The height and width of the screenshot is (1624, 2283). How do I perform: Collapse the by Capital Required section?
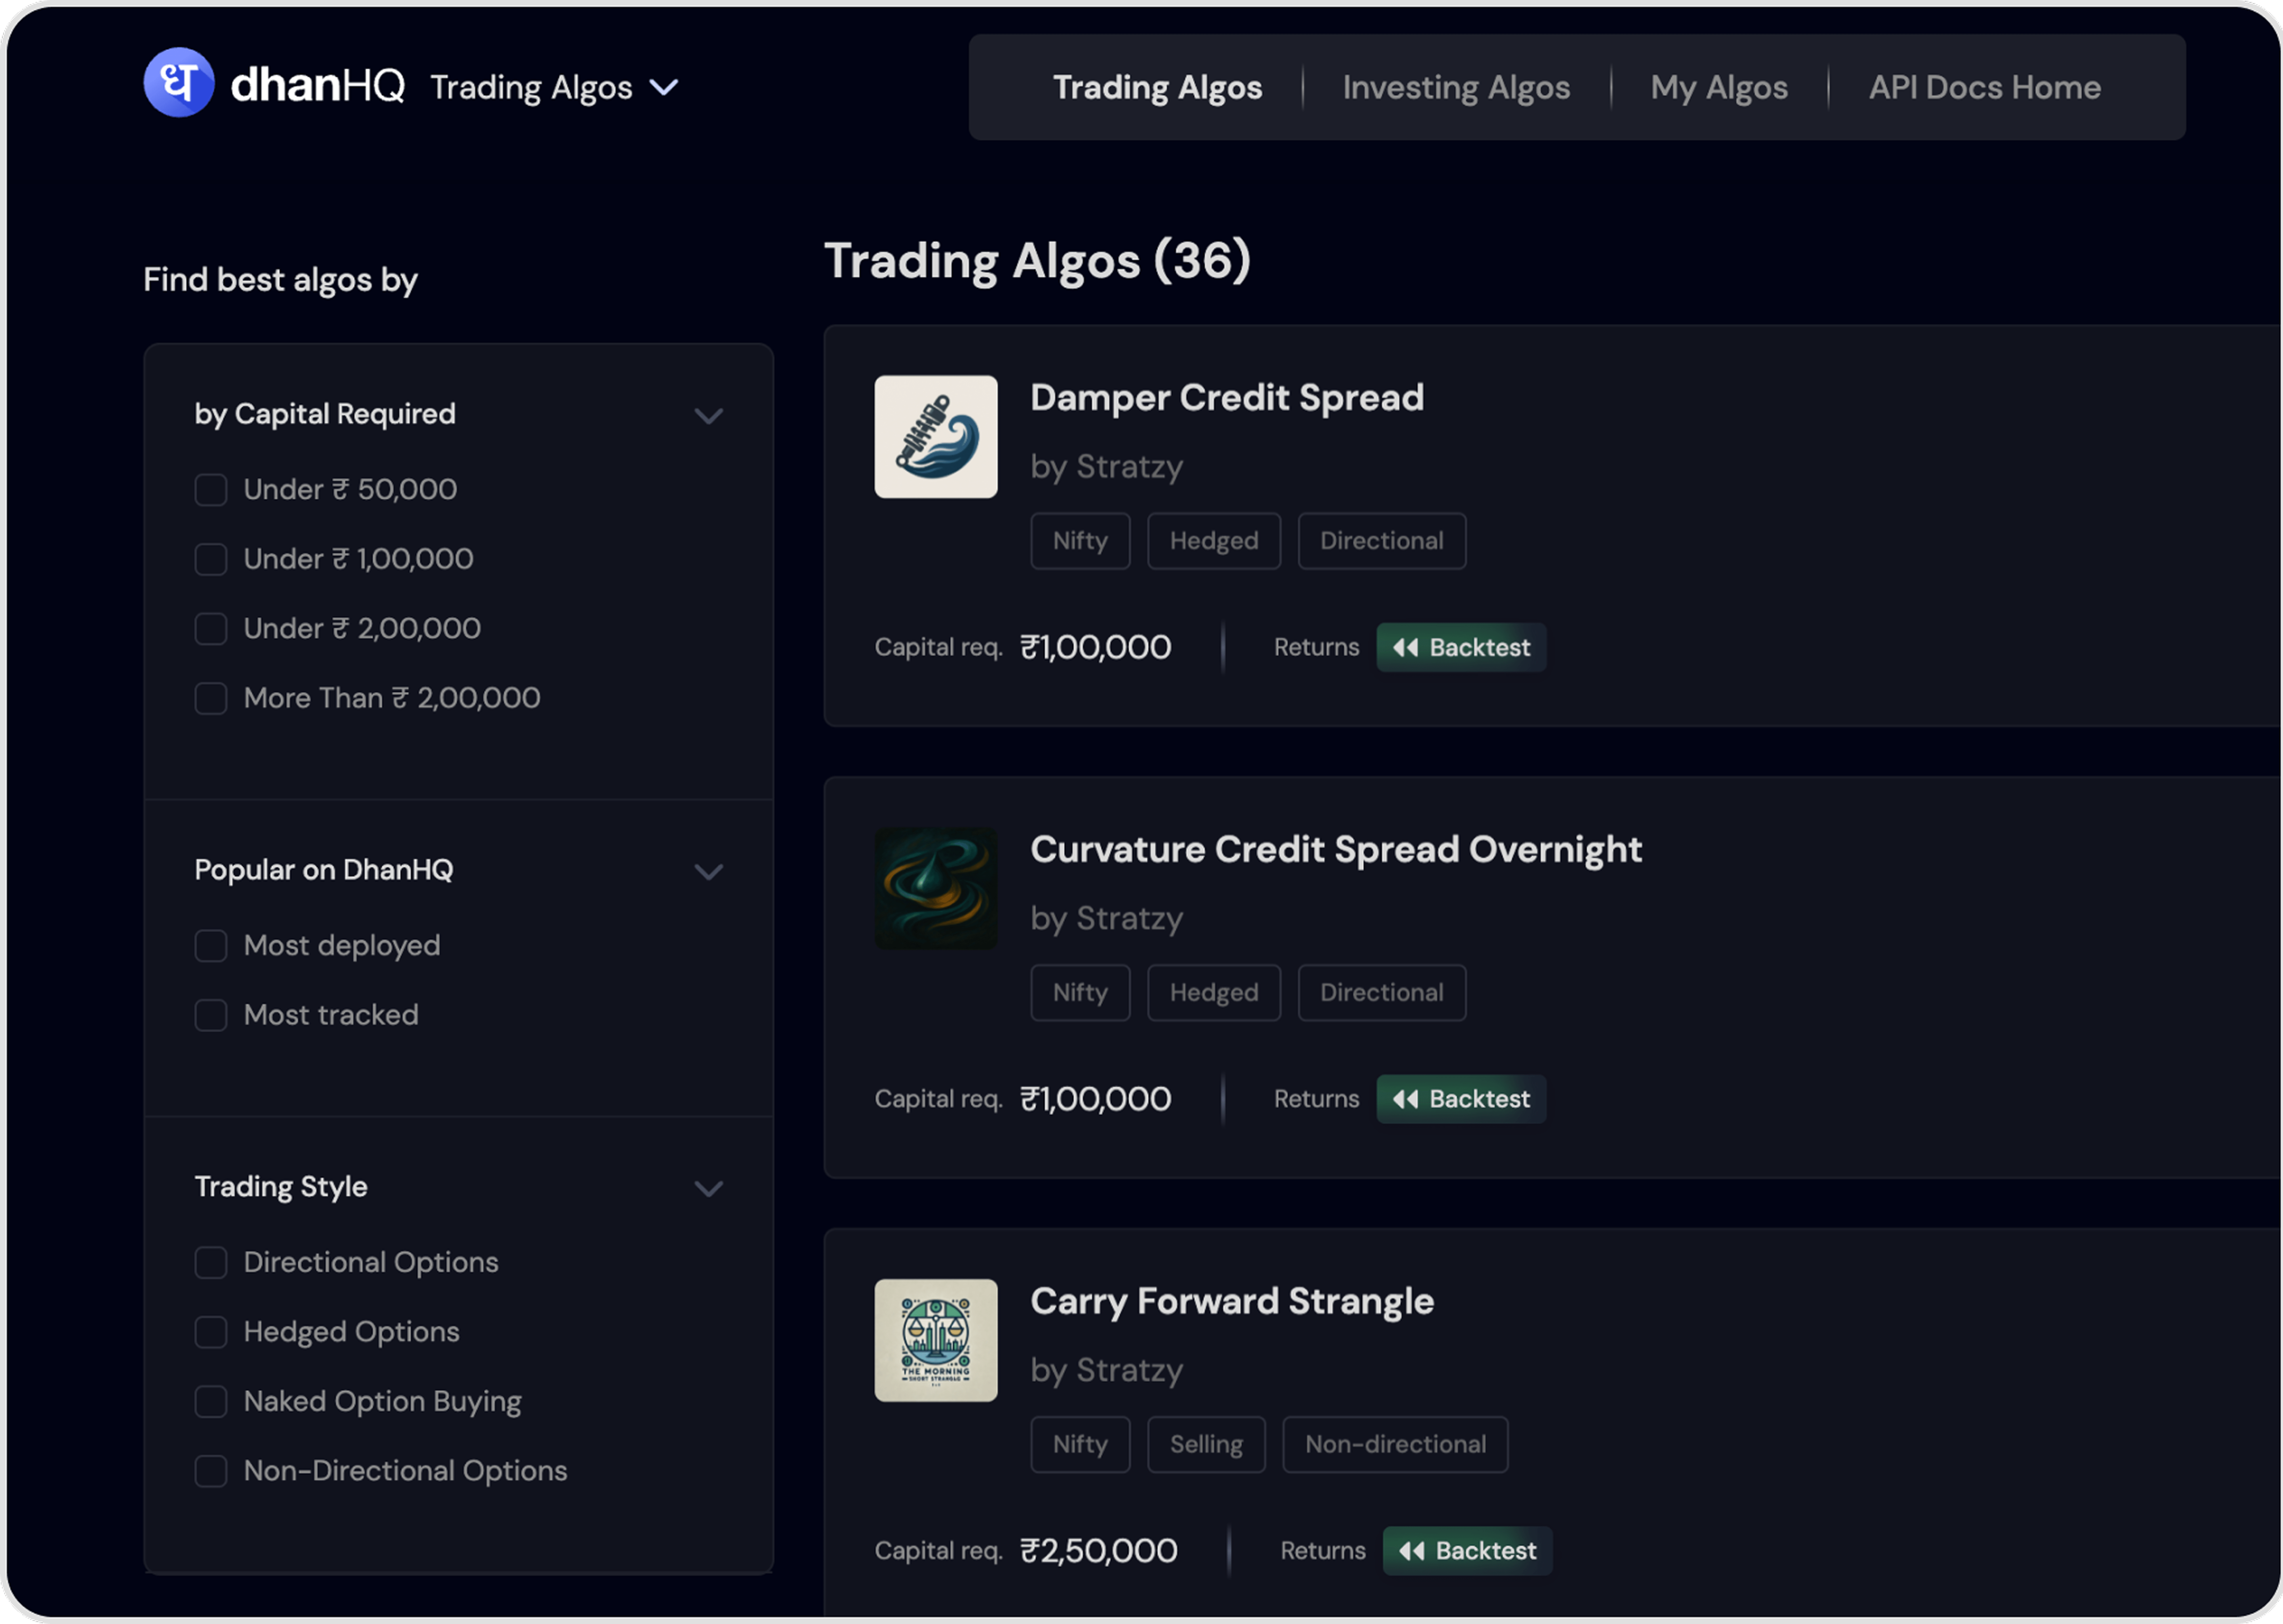click(x=708, y=416)
